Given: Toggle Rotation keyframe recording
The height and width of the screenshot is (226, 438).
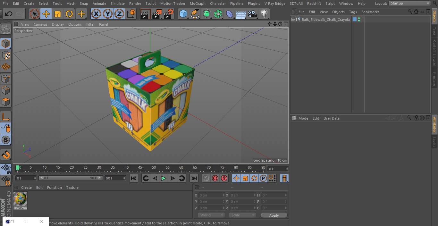Looking at the screenshot, I should pyautogui.click(x=254, y=178).
